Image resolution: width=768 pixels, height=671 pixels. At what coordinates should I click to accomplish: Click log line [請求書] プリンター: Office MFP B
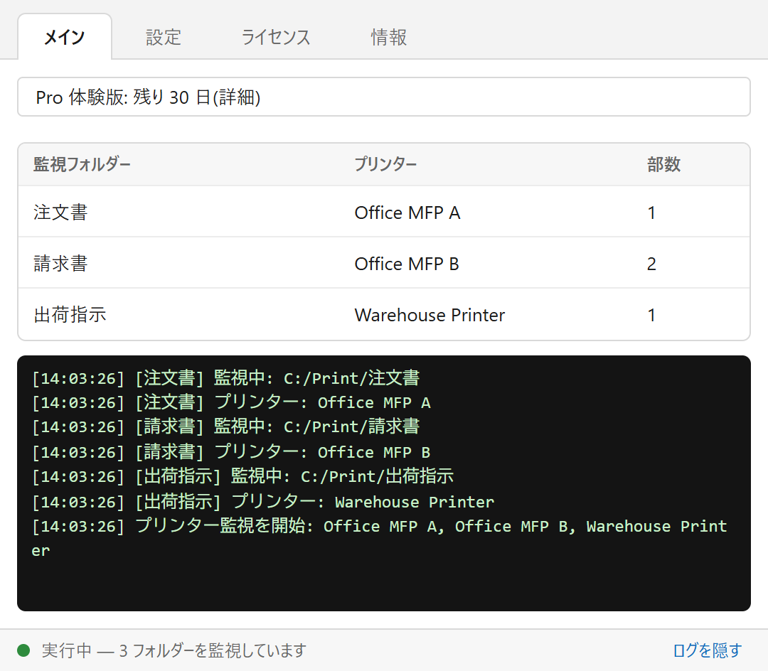231,452
